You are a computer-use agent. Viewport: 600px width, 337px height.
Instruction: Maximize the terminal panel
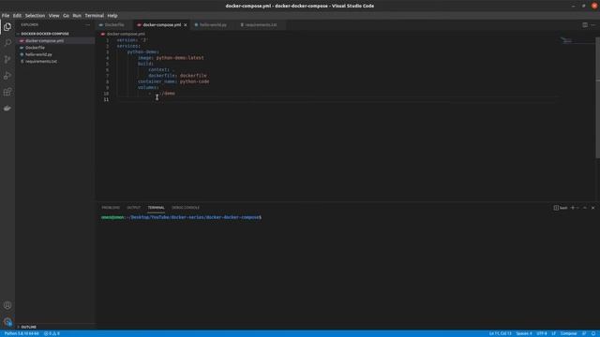585,208
